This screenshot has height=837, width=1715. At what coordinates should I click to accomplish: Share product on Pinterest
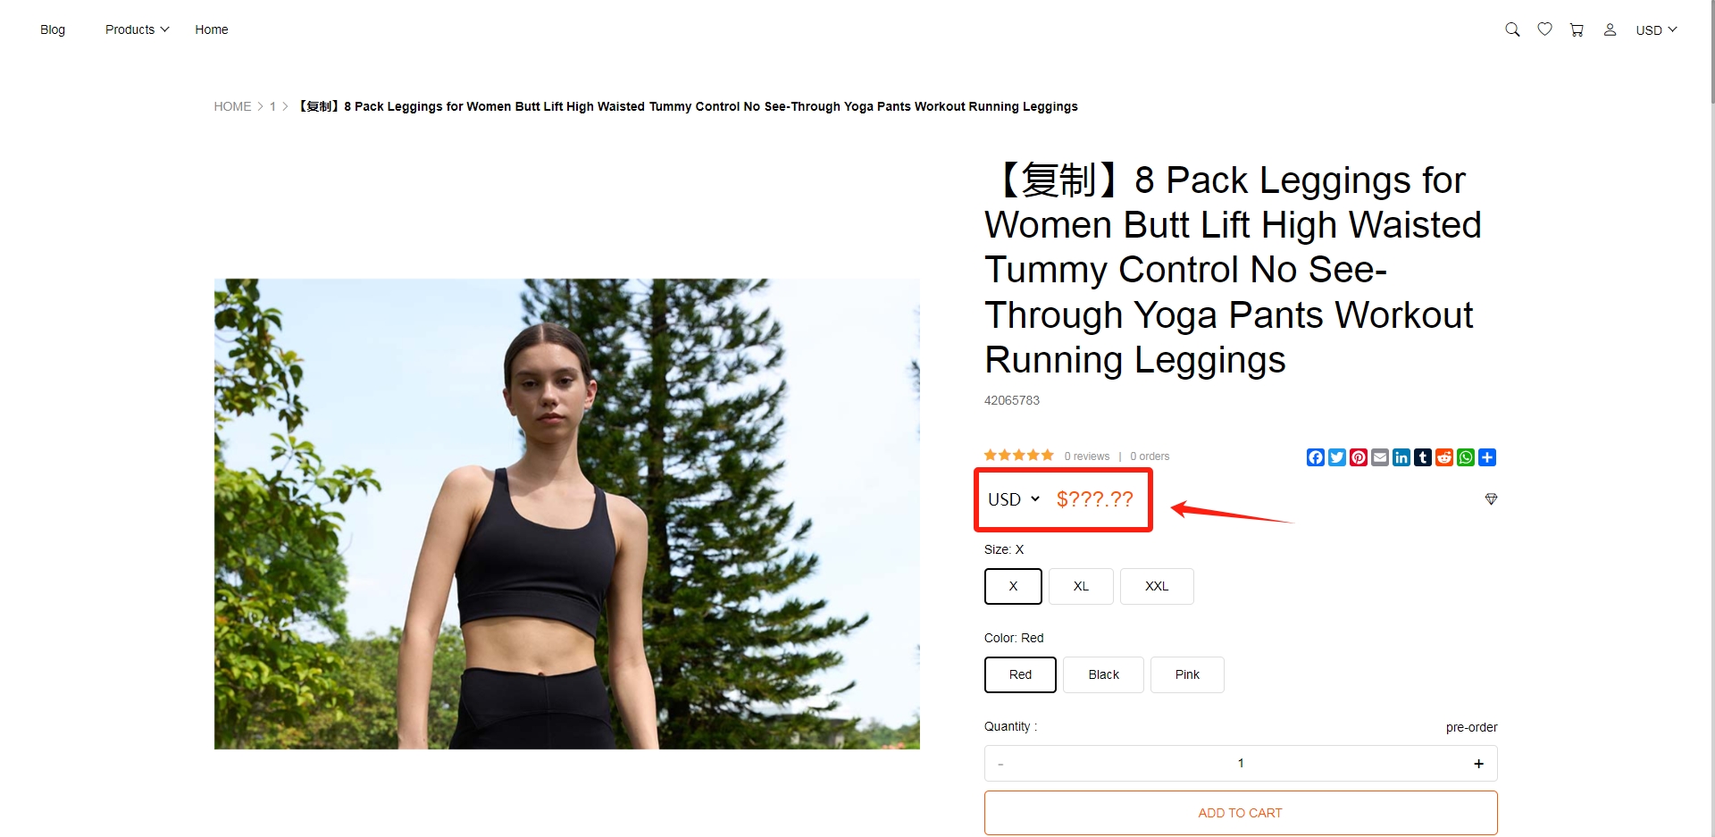point(1359,457)
